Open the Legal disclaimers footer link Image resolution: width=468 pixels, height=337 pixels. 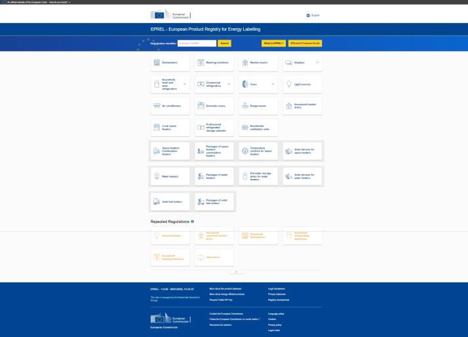click(x=276, y=288)
